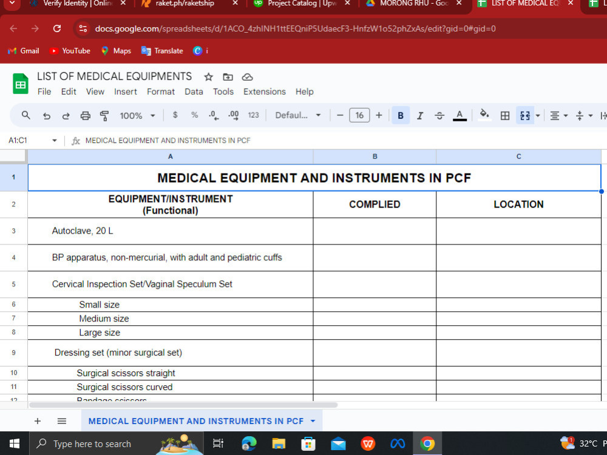Open the Windows Start menu
The image size is (607, 455).
pyautogui.click(x=15, y=443)
